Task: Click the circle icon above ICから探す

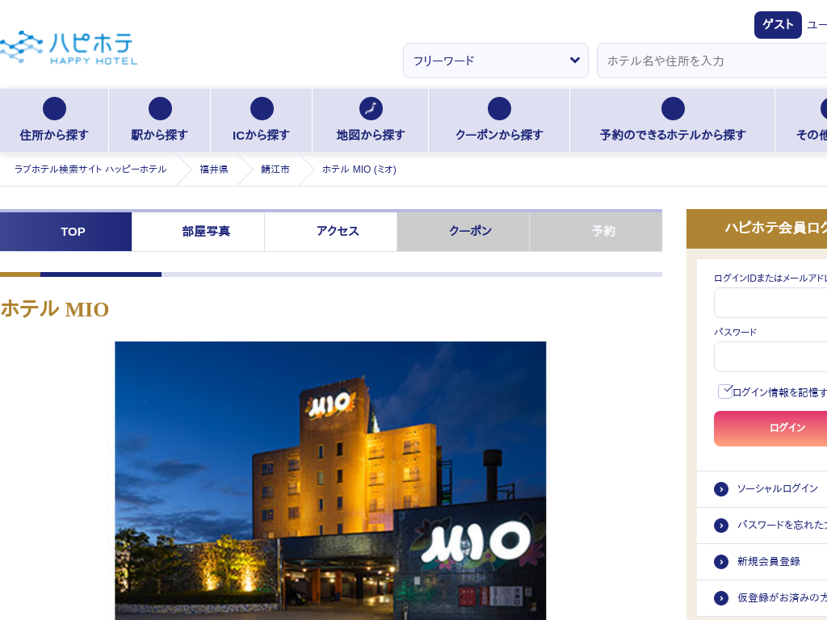Action: click(262, 109)
